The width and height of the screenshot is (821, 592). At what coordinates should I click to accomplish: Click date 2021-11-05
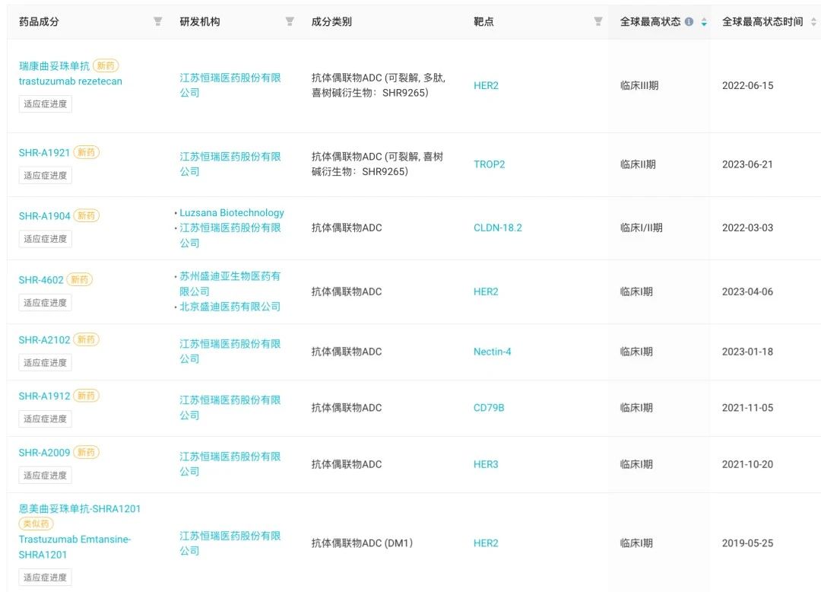748,408
